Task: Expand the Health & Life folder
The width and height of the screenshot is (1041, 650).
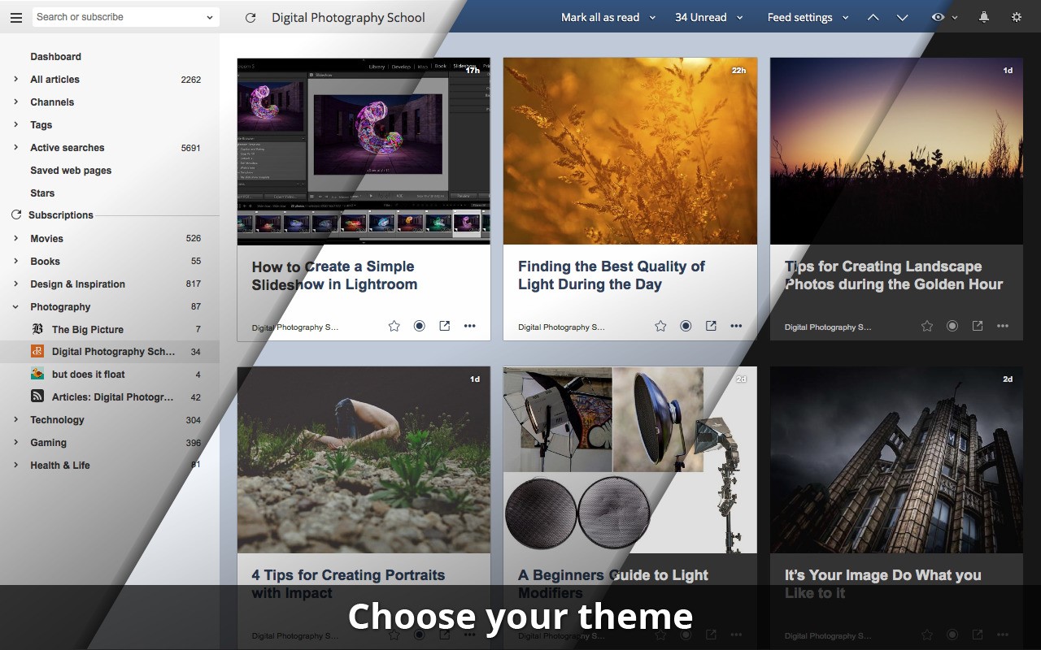Action: 16,465
